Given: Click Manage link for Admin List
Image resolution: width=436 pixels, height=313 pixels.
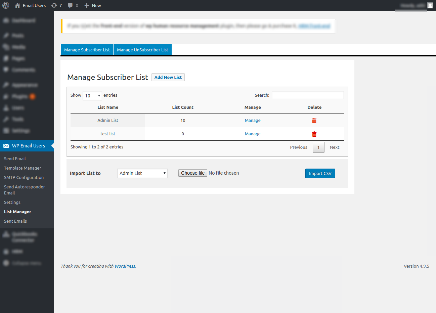Looking at the screenshot, I should coord(253,120).
